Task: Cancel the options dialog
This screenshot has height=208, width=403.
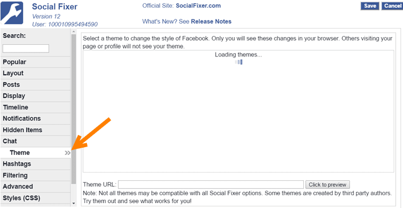Action: [x=392, y=6]
